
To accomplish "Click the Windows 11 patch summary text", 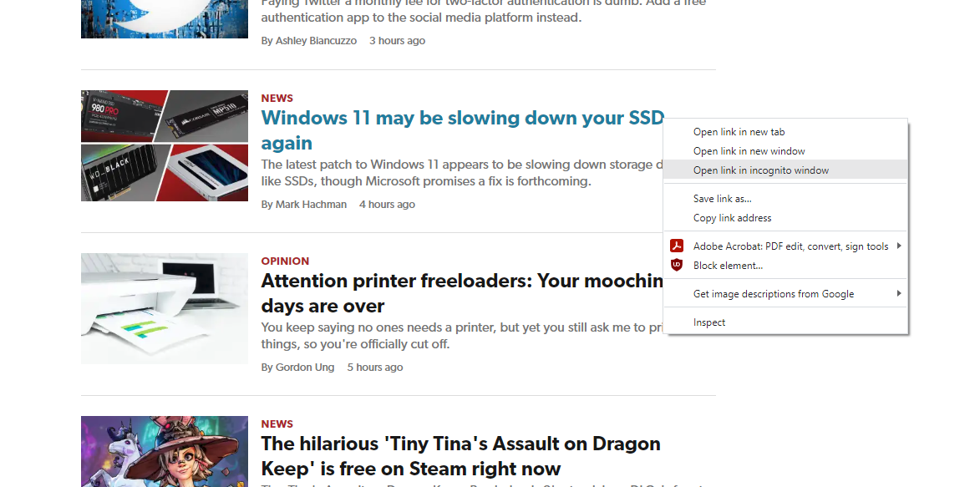I will point(463,173).
